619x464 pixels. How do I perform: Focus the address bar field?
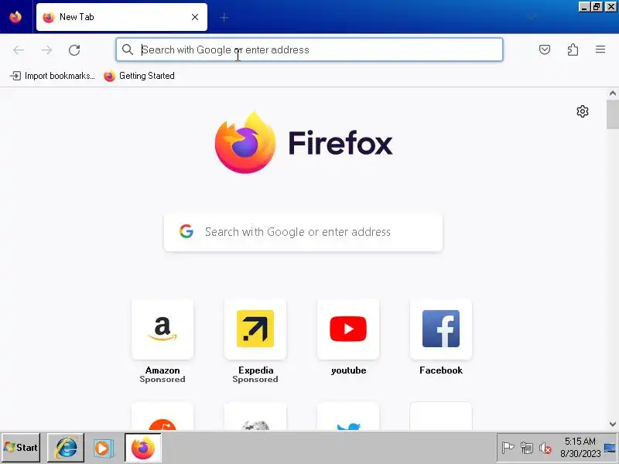pos(309,49)
